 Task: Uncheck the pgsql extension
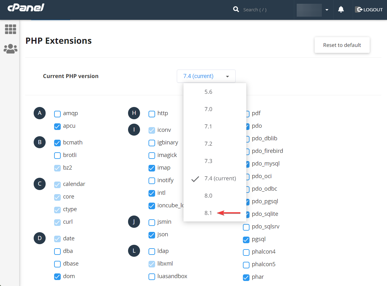click(x=246, y=240)
